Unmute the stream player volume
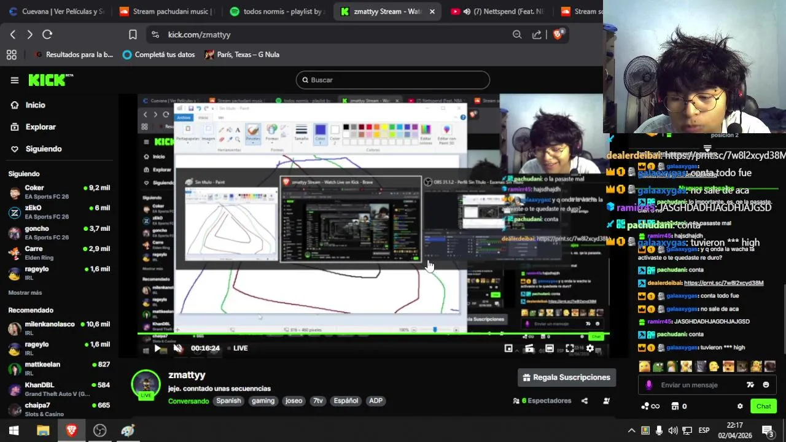Viewport: 786px width, 442px height. [x=178, y=348]
